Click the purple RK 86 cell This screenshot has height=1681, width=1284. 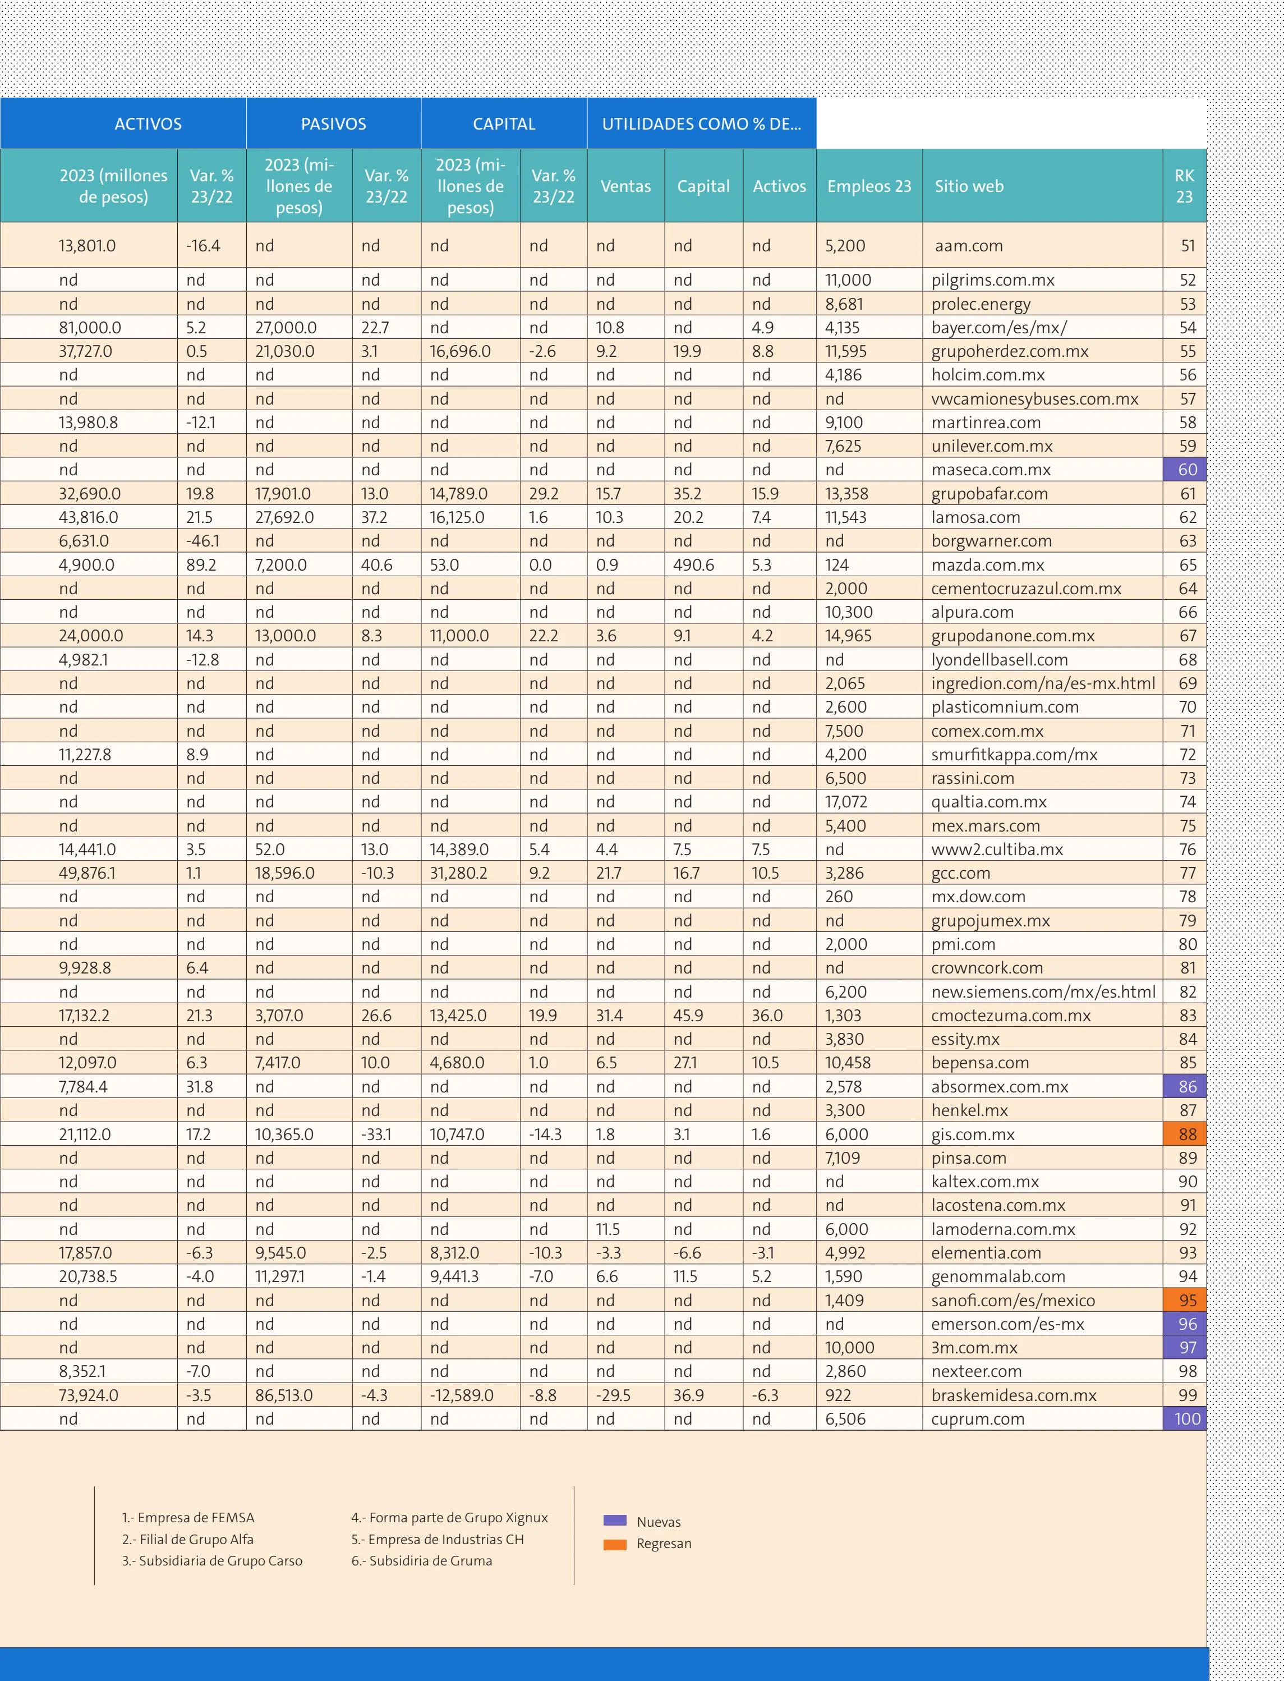(x=1185, y=1087)
